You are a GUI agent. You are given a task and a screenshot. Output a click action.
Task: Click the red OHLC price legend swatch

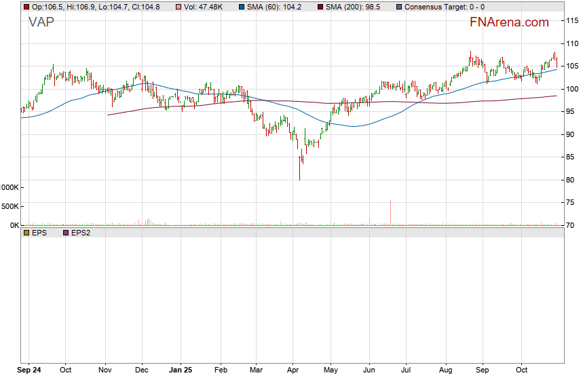coord(26,7)
